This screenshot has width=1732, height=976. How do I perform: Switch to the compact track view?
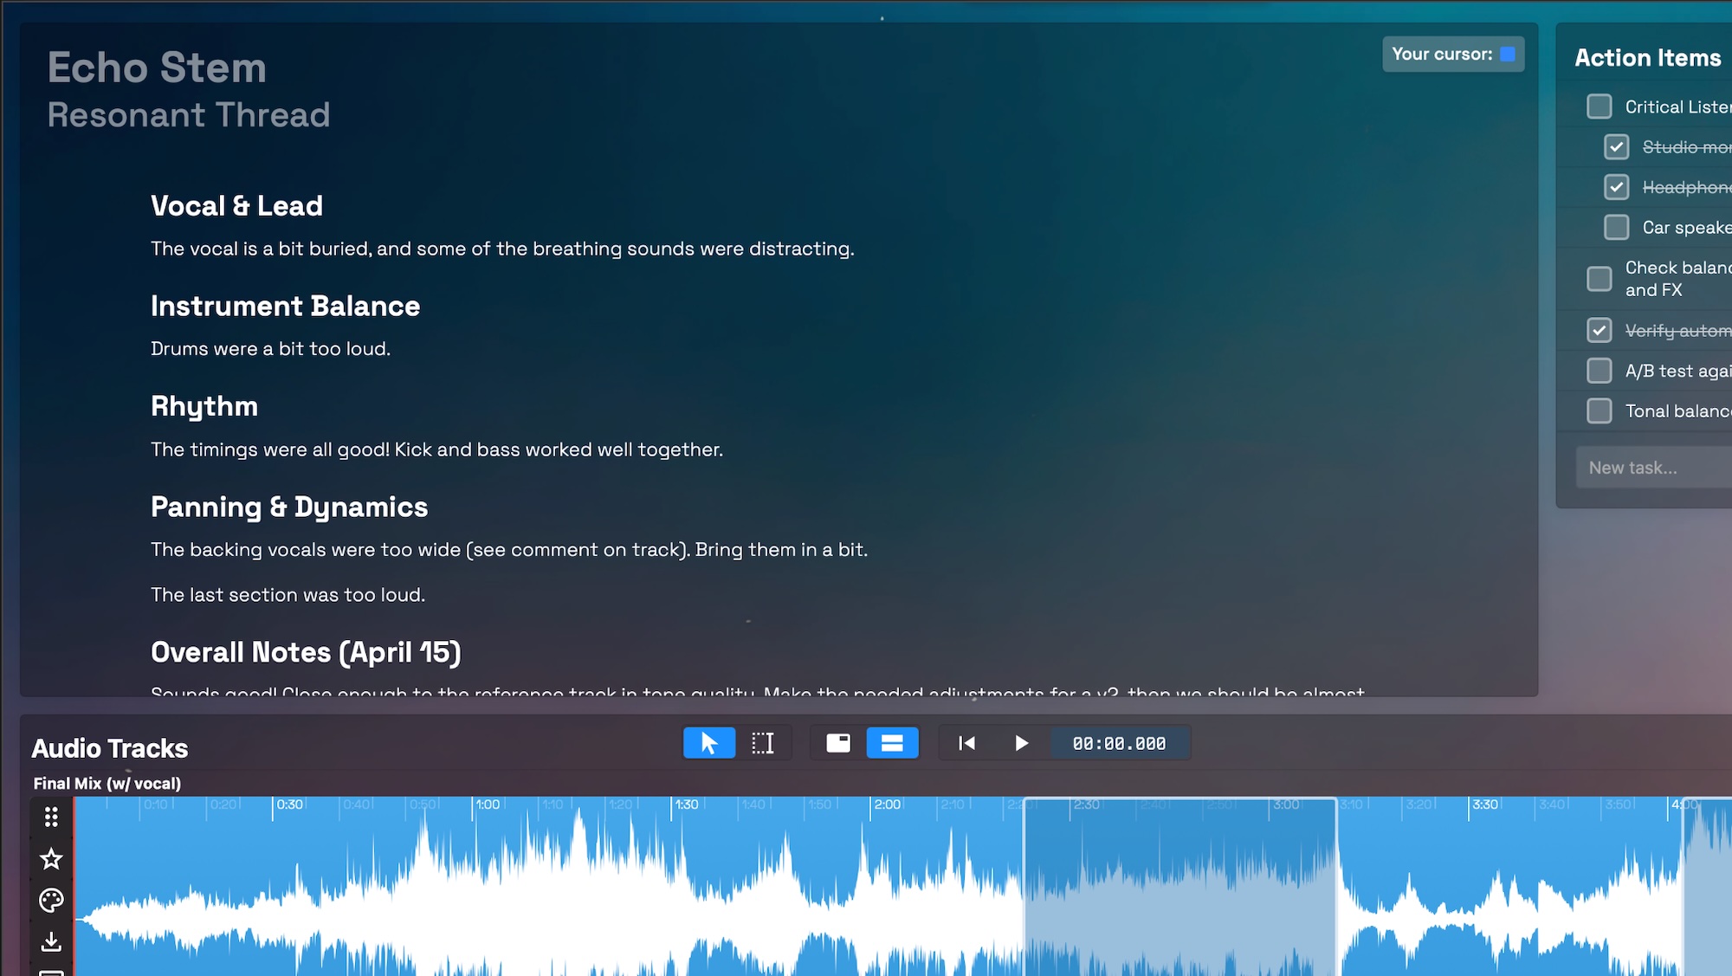(837, 743)
